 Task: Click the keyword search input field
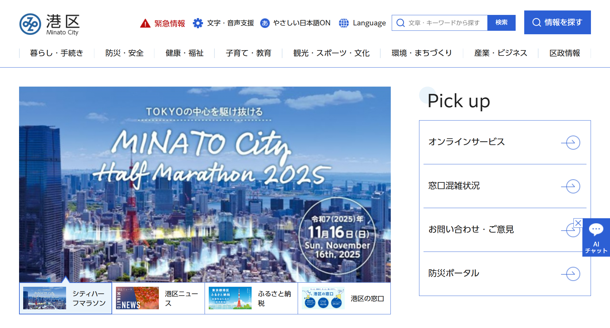point(444,23)
